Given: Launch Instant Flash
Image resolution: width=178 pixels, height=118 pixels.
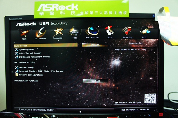Looking at the screenshot, I should pyautogui.click(x=26, y=68).
